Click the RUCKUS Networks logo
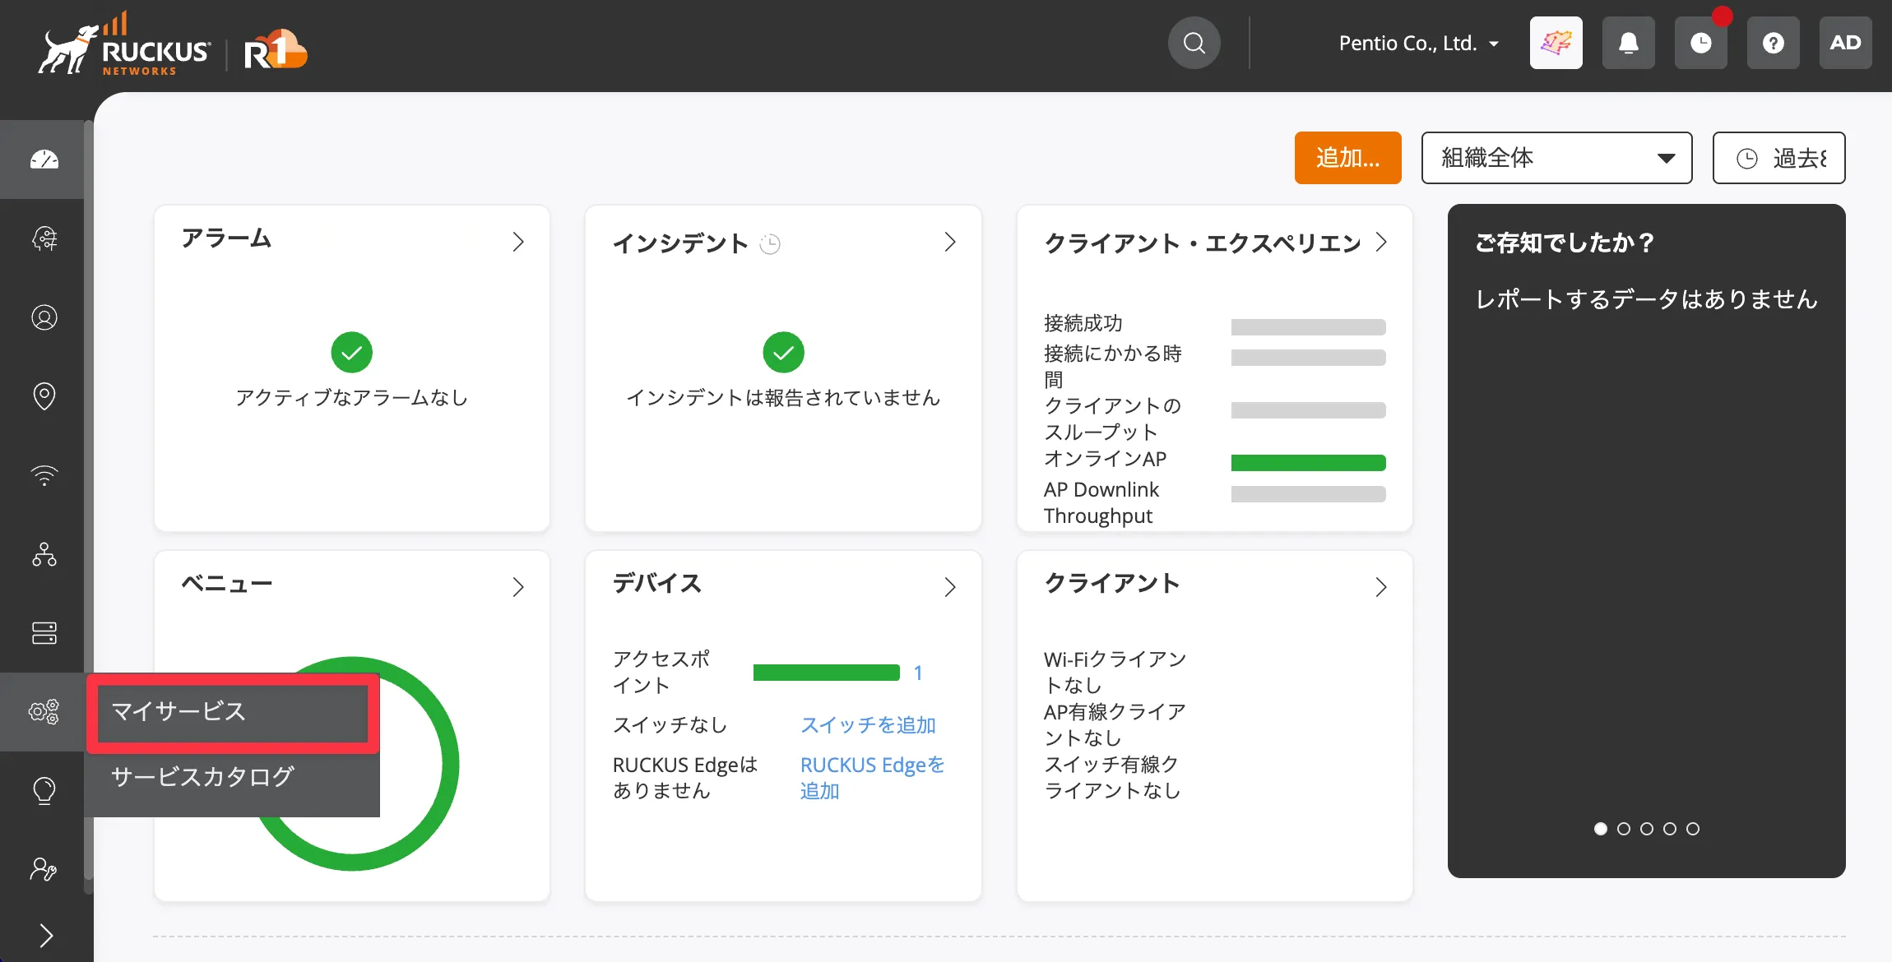The width and height of the screenshot is (1892, 962). coord(124,44)
